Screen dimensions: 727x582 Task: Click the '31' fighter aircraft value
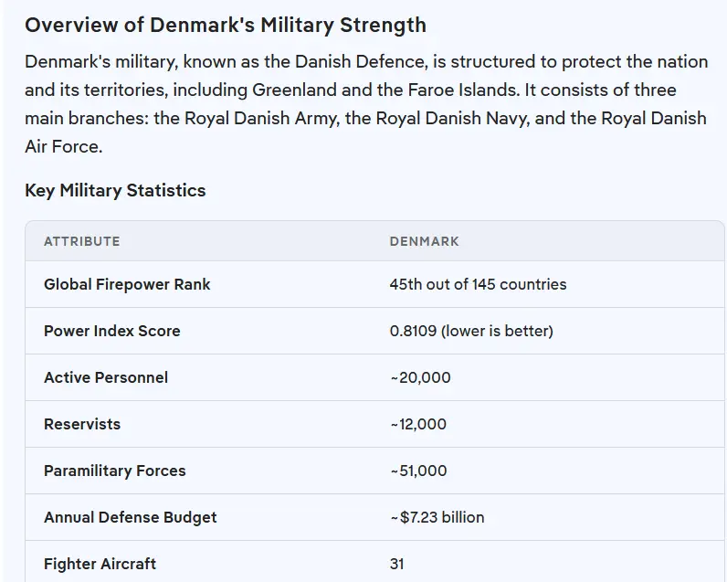tap(396, 564)
